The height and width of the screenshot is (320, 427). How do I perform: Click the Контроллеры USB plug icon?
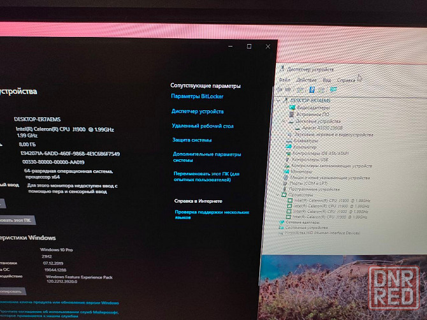(x=287, y=159)
